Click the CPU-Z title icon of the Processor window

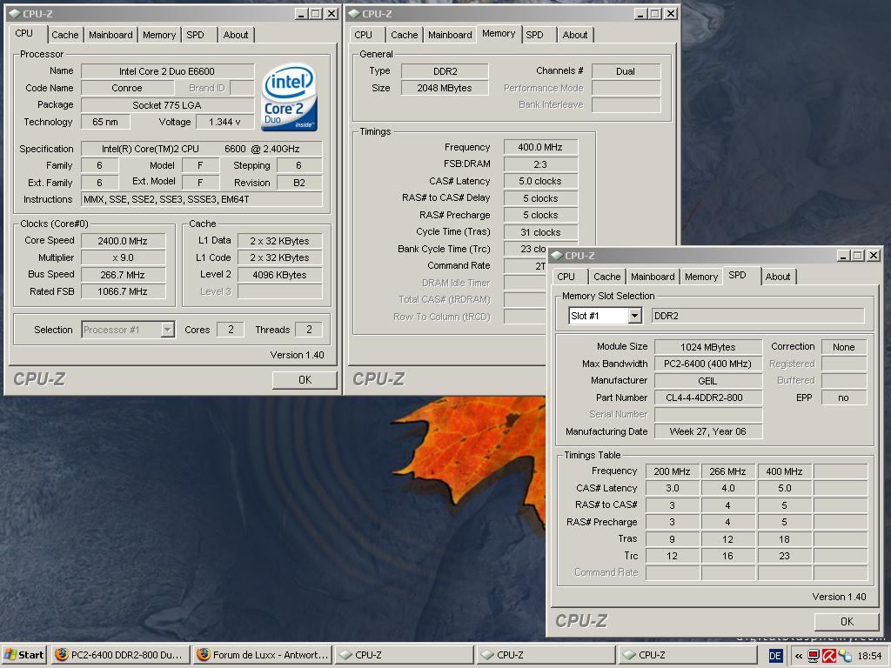pyautogui.click(x=15, y=14)
